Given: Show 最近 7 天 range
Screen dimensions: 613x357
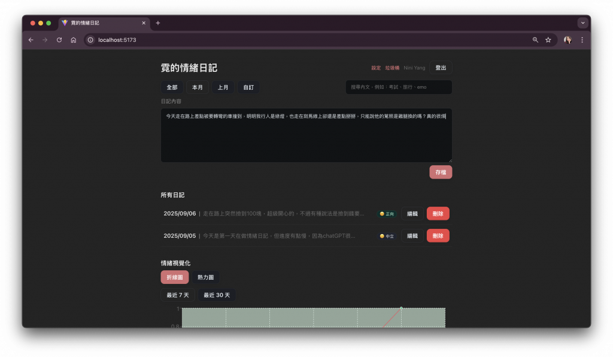Looking at the screenshot, I should (x=178, y=295).
